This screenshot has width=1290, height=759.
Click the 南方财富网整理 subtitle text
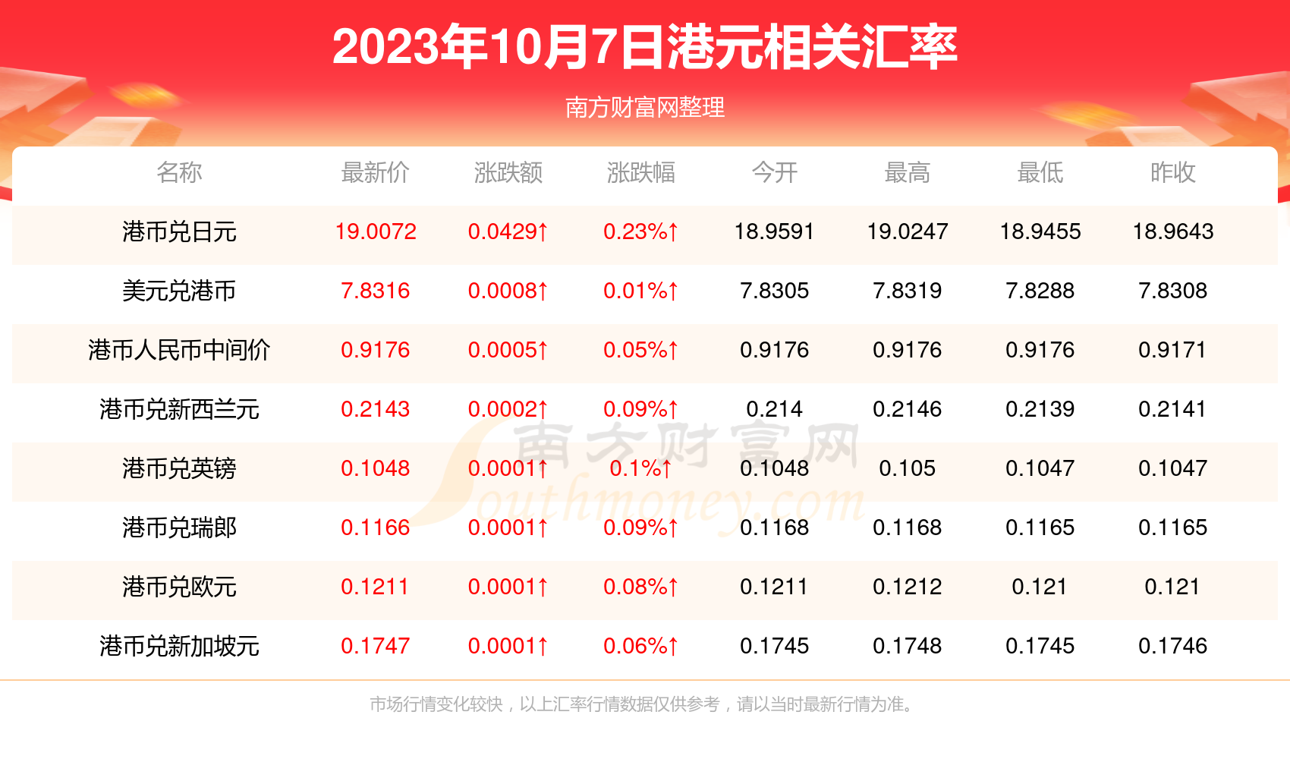[x=645, y=108]
